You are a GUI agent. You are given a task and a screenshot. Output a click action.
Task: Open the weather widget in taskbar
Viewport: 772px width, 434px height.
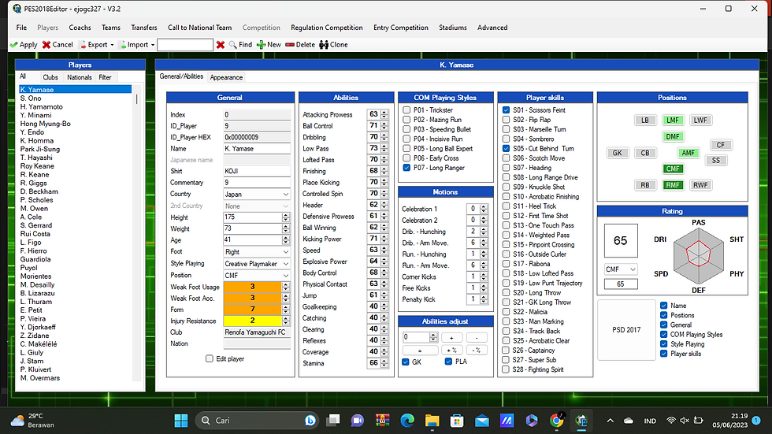[x=33, y=421]
